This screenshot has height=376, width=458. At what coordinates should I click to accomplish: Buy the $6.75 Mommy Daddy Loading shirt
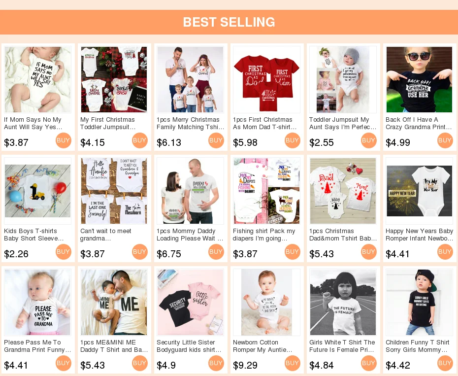(216, 252)
